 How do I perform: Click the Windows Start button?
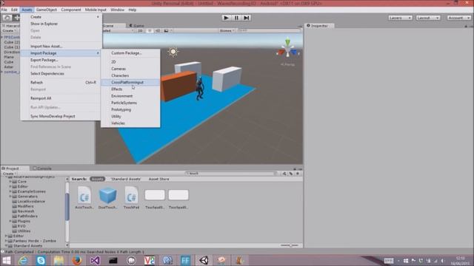point(7,260)
